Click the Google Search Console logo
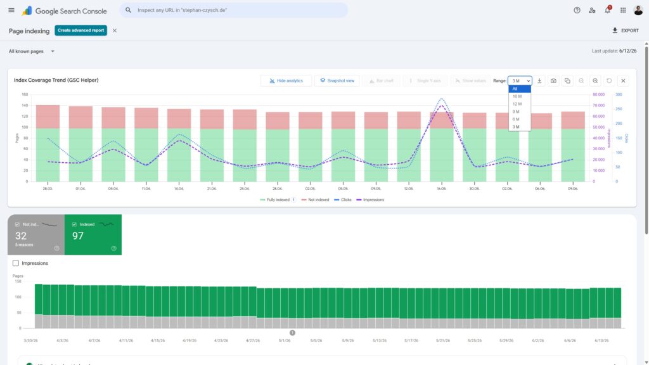Image resolution: width=649 pixels, height=365 pixels. click(64, 11)
